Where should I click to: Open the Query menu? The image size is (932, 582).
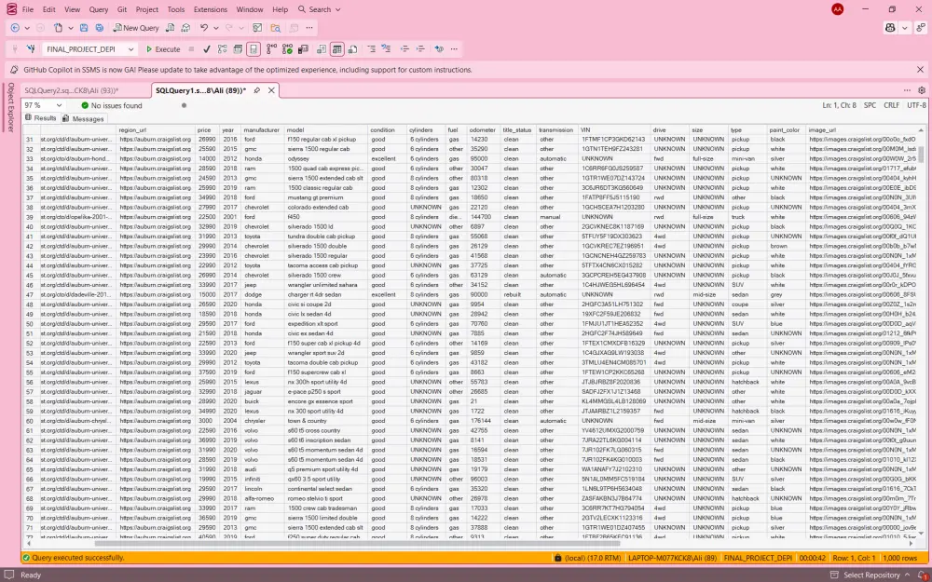pos(97,9)
